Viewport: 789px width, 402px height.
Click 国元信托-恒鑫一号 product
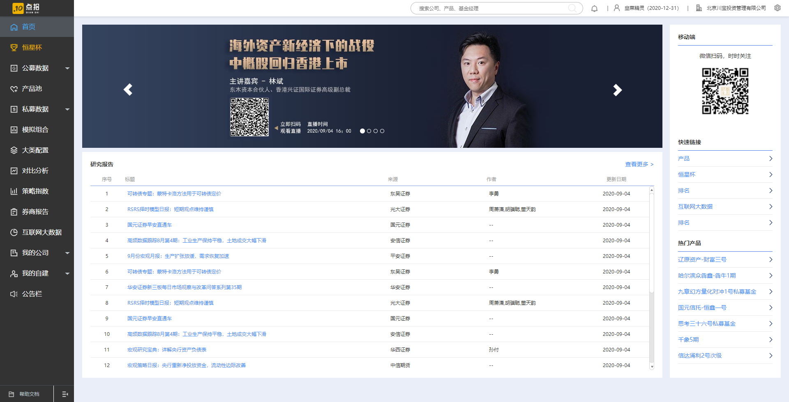point(702,308)
